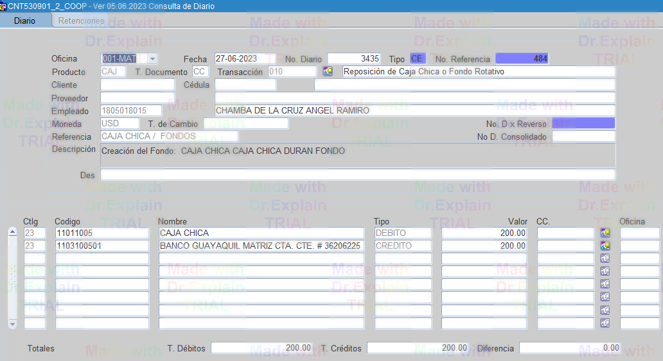Click the detail icon on third grid row
The width and height of the screenshot is (663, 361).
pyautogui.click(x=605, y=258)
